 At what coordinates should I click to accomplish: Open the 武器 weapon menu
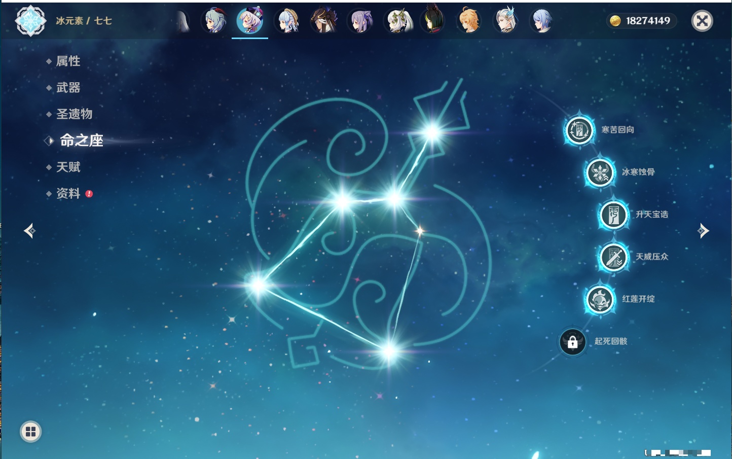pos(68,88)
